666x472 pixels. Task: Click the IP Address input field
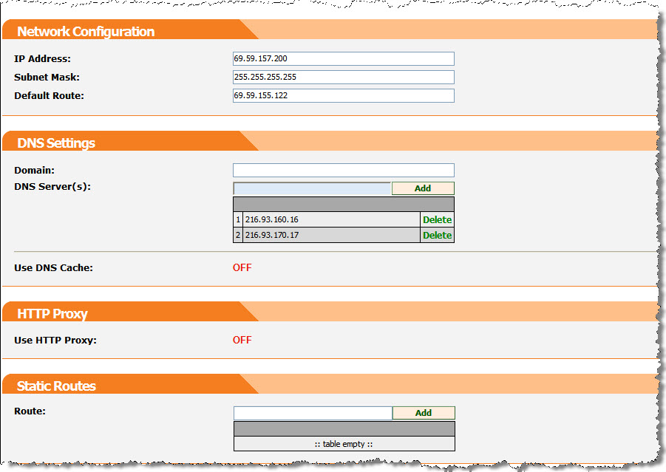click(x=343, y=58)
